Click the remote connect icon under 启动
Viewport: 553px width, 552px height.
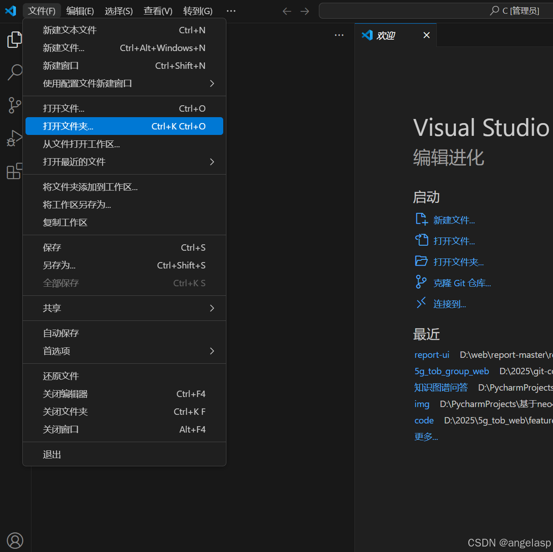(x=421, y=303)
